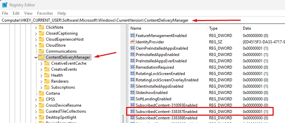Click the string value icon beside IdentityProvider

click(132, 42)
